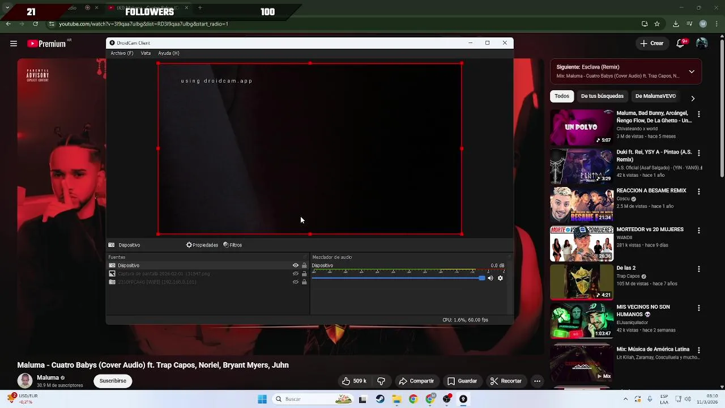Open the Archivo menu in DroidCam Client
The width and height of the screenshot is (725, 408).
[122, 53]
